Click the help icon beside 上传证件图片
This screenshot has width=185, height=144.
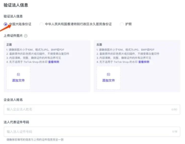26,36
